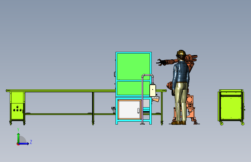Click the Y axis label

(18, 129)
